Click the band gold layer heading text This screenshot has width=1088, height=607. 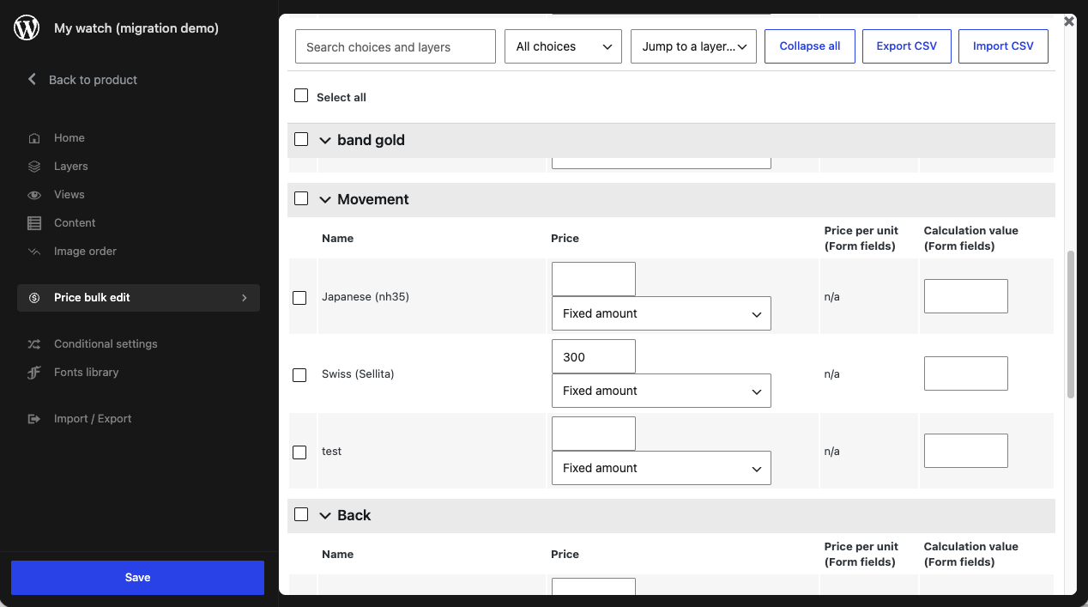pyautogui.click(x=371, y=140)
